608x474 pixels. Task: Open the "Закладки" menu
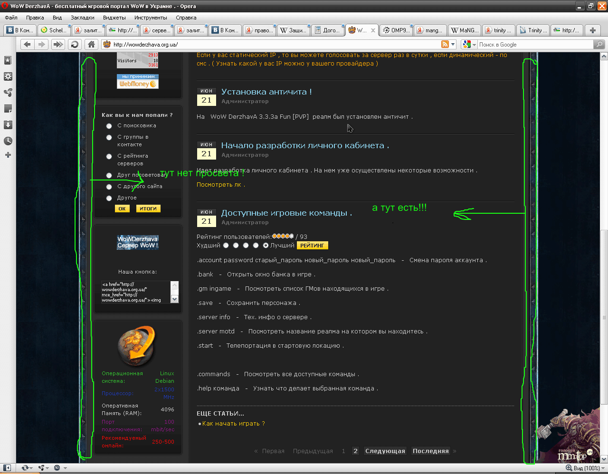pos(83,18)
